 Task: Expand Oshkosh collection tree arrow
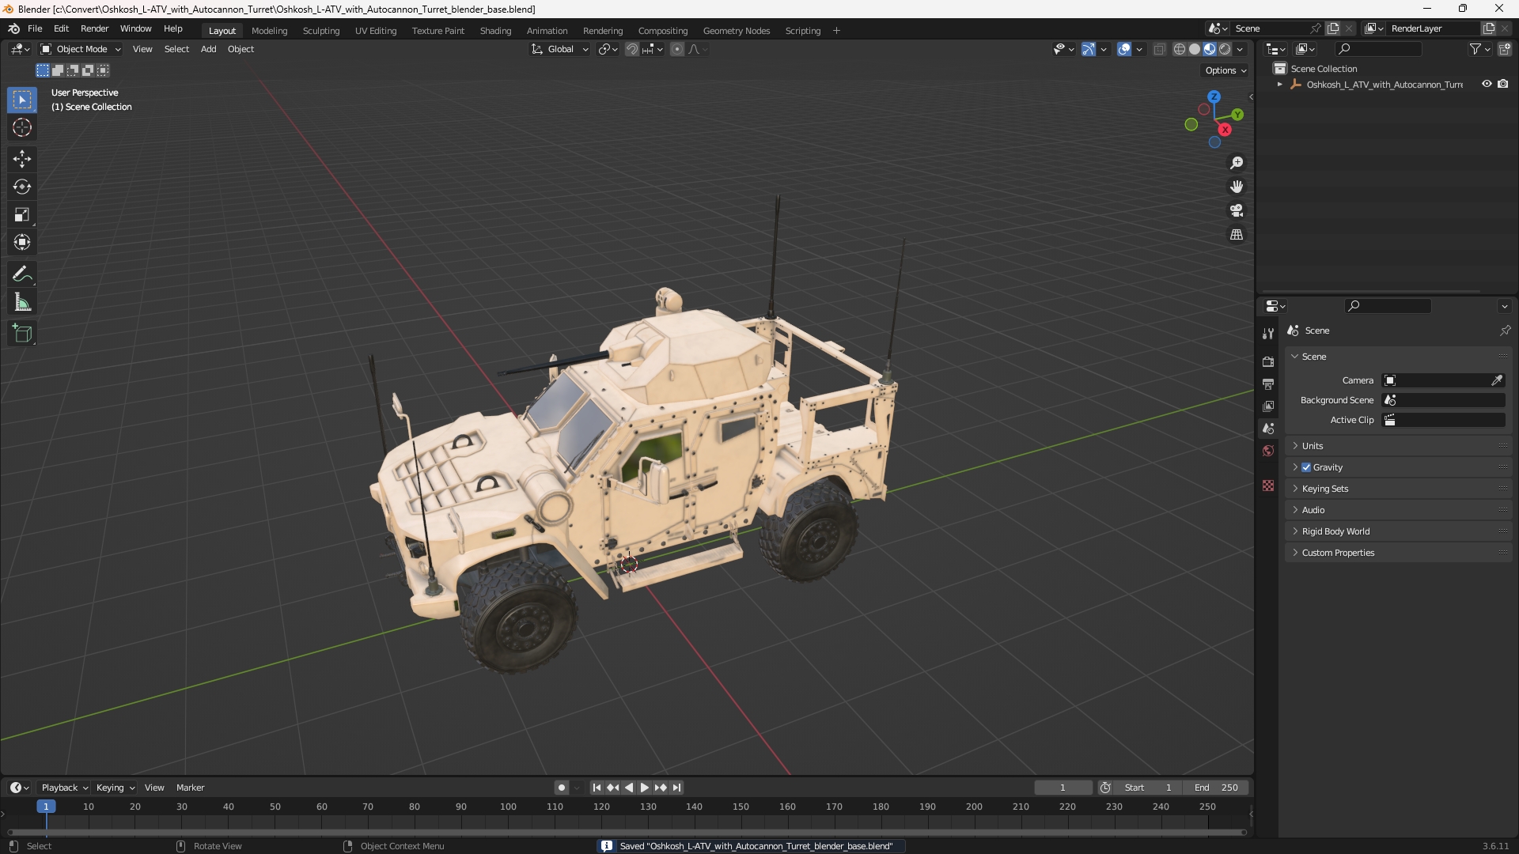pyautogui.click(x=1279, y=85)
